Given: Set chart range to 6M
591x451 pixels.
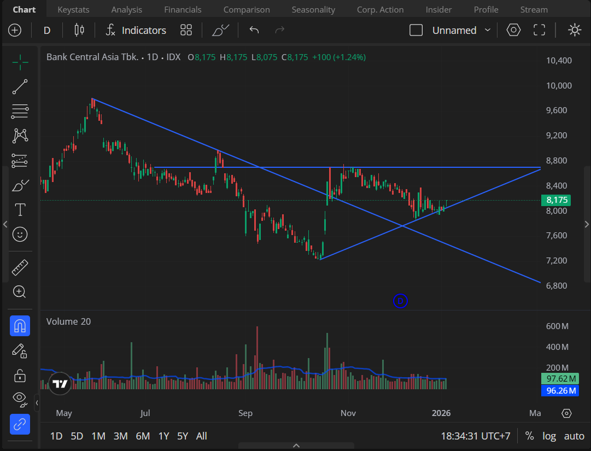Looking at the screenshot, I should (143, 436).
